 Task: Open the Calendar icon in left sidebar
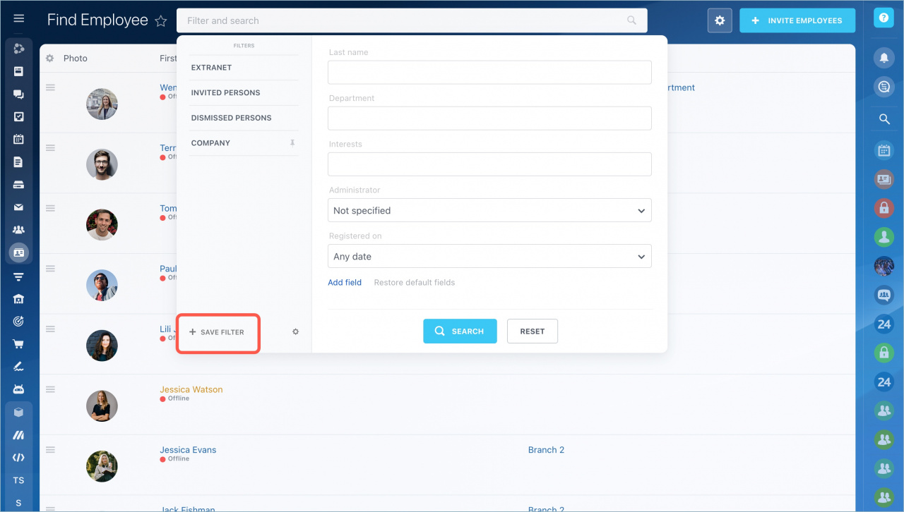pyautogui.click(x=19, y=140)
